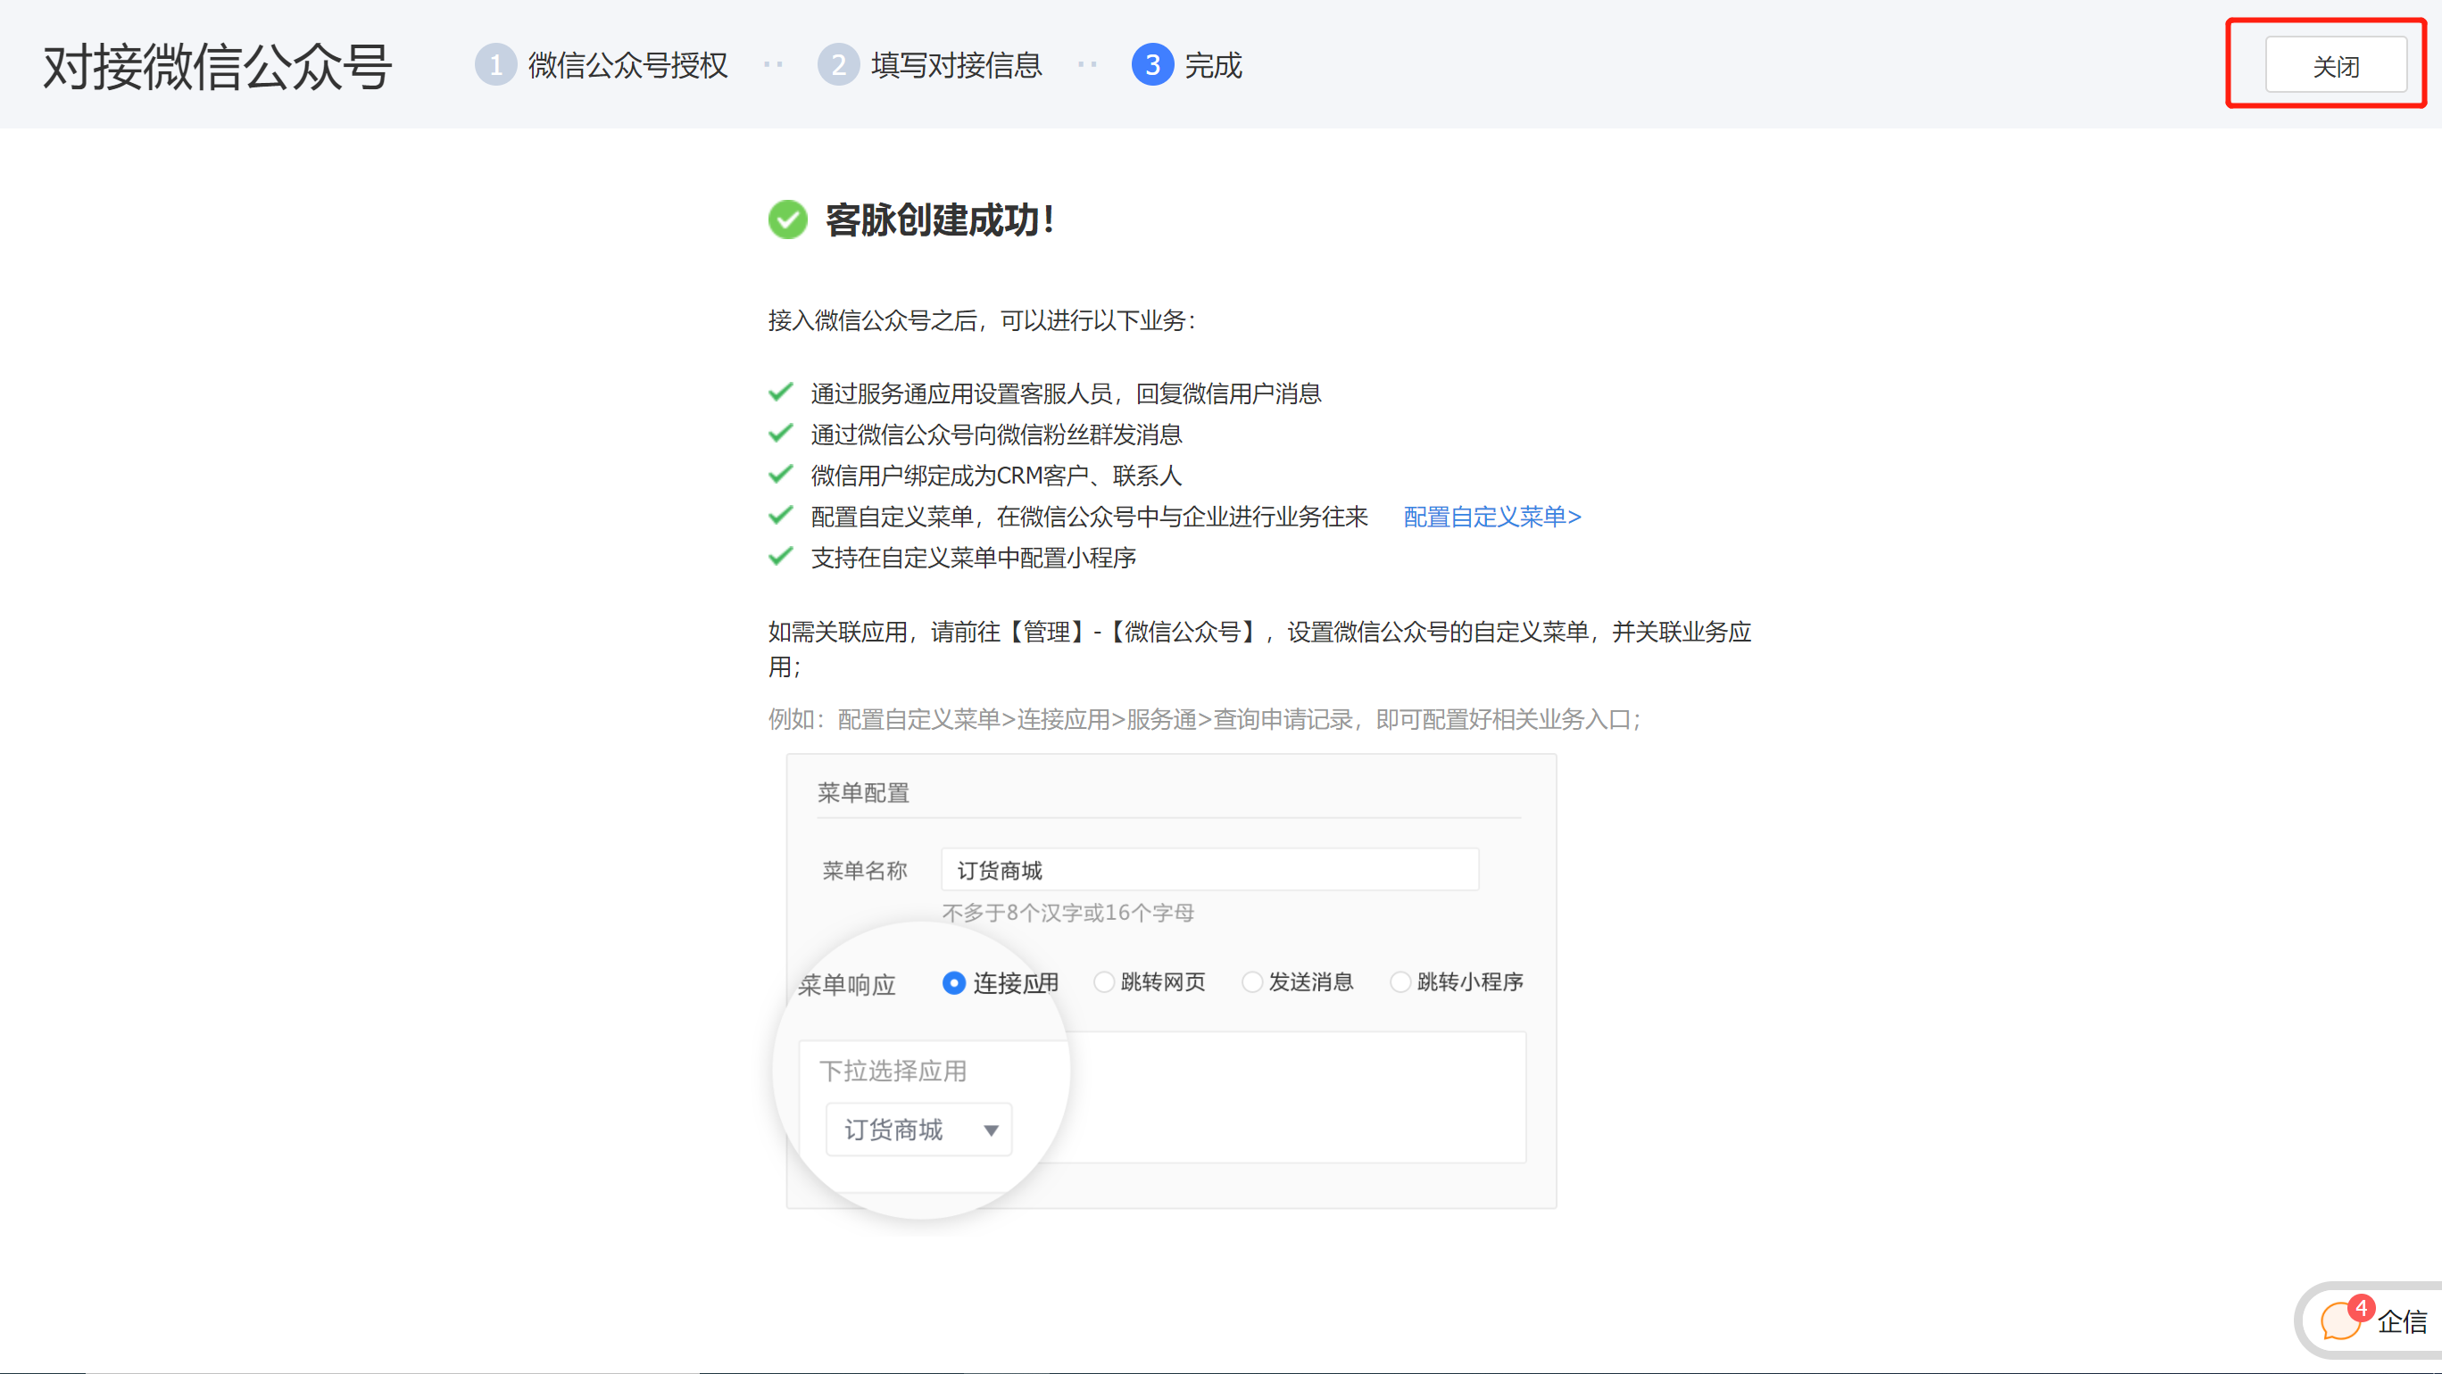Open the 配置自定义菜单> link
Image resolution: width=2442 pixels, height=1374 pixels.
1492,517
